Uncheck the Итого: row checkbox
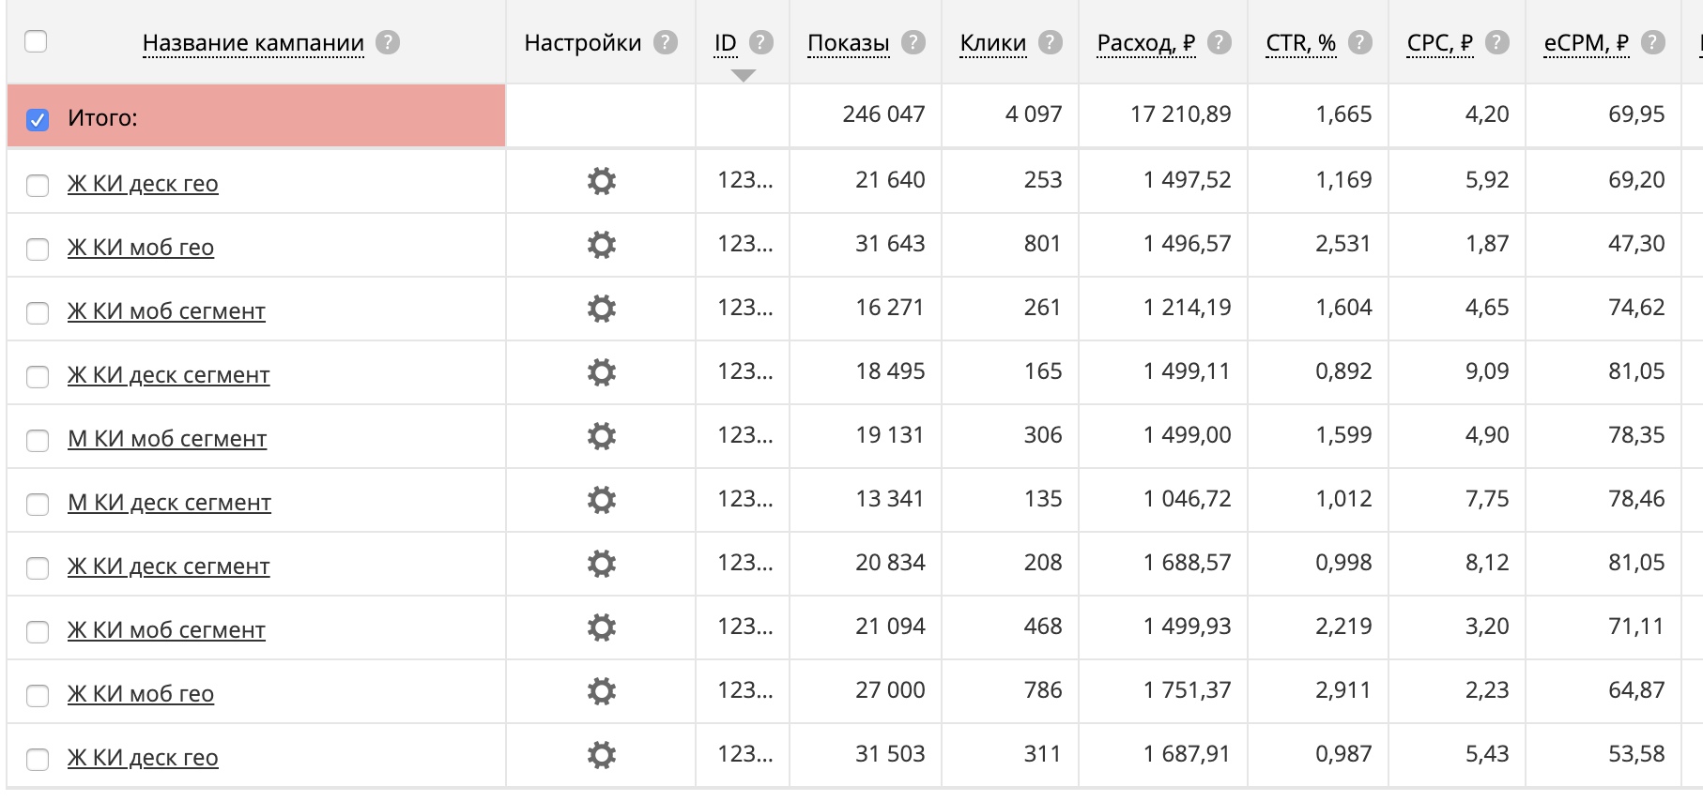The height and width of the screenshot is (801, 1703). tap(38, 120)
